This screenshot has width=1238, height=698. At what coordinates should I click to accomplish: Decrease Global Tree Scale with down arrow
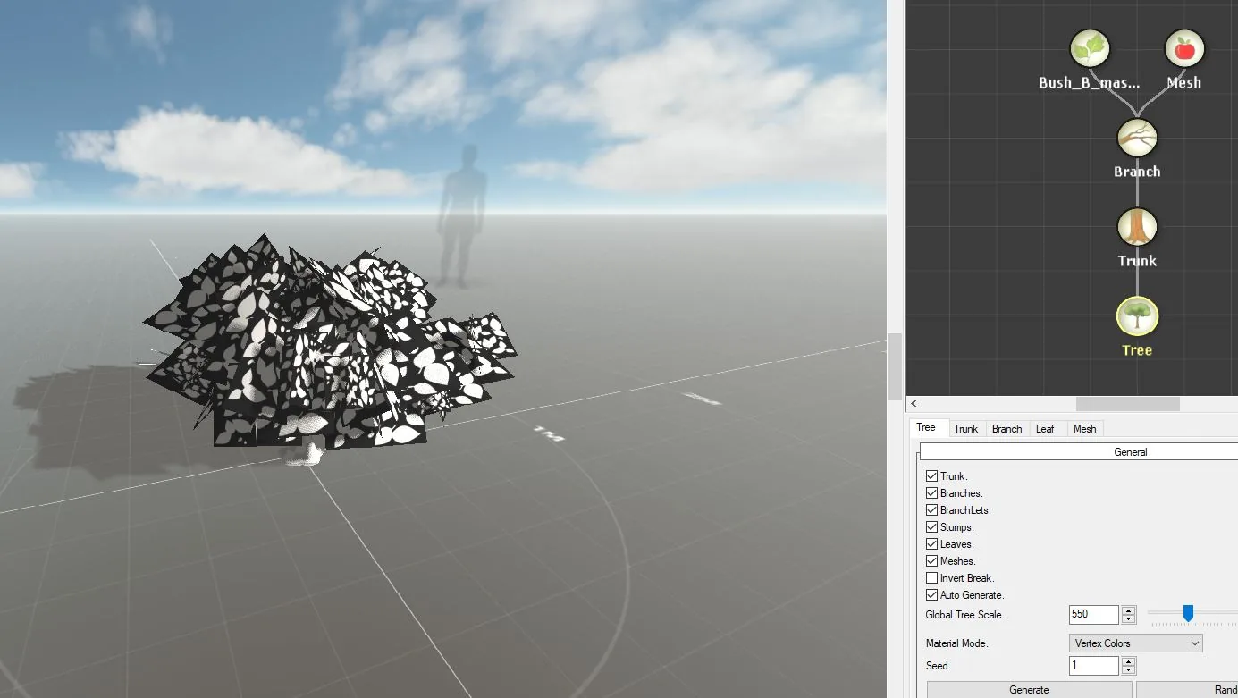tap(1128, 619)
